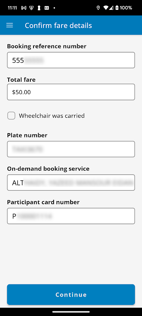Tap the Brave shield notification icon
The image size is (142, 316).
[32, 8]
